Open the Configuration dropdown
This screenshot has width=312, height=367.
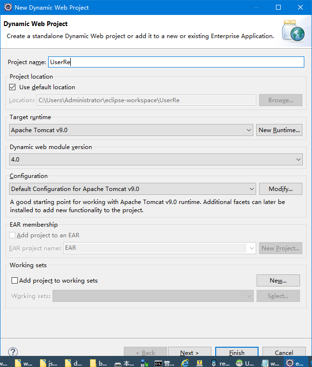click(x=132, y=189)
